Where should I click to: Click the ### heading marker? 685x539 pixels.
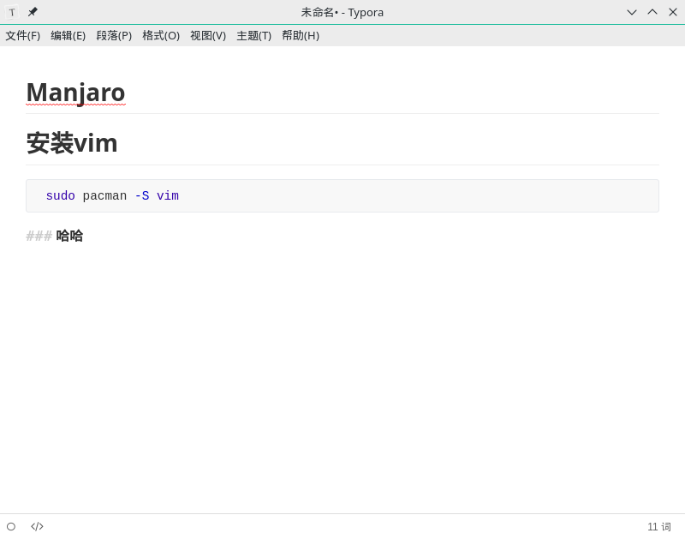click(x=39, y=236)
